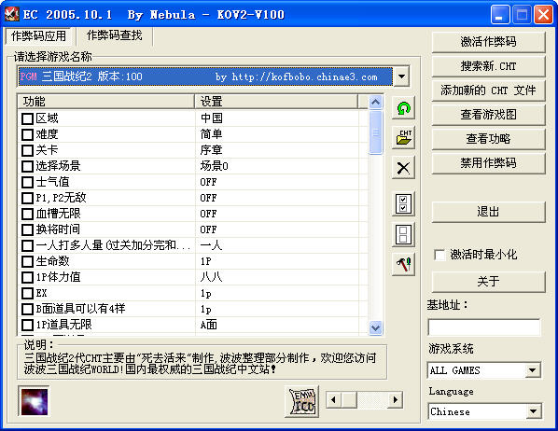Check the 1P道具无限 checkbox
558x431 pixels.
27,325
